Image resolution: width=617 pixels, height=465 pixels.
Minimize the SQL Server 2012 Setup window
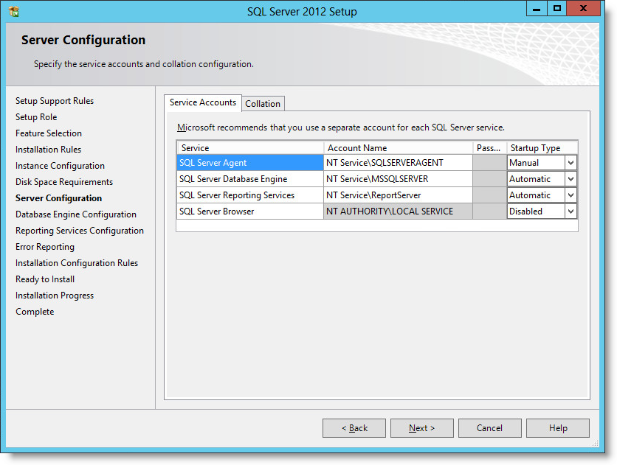[x=537, y=8]
